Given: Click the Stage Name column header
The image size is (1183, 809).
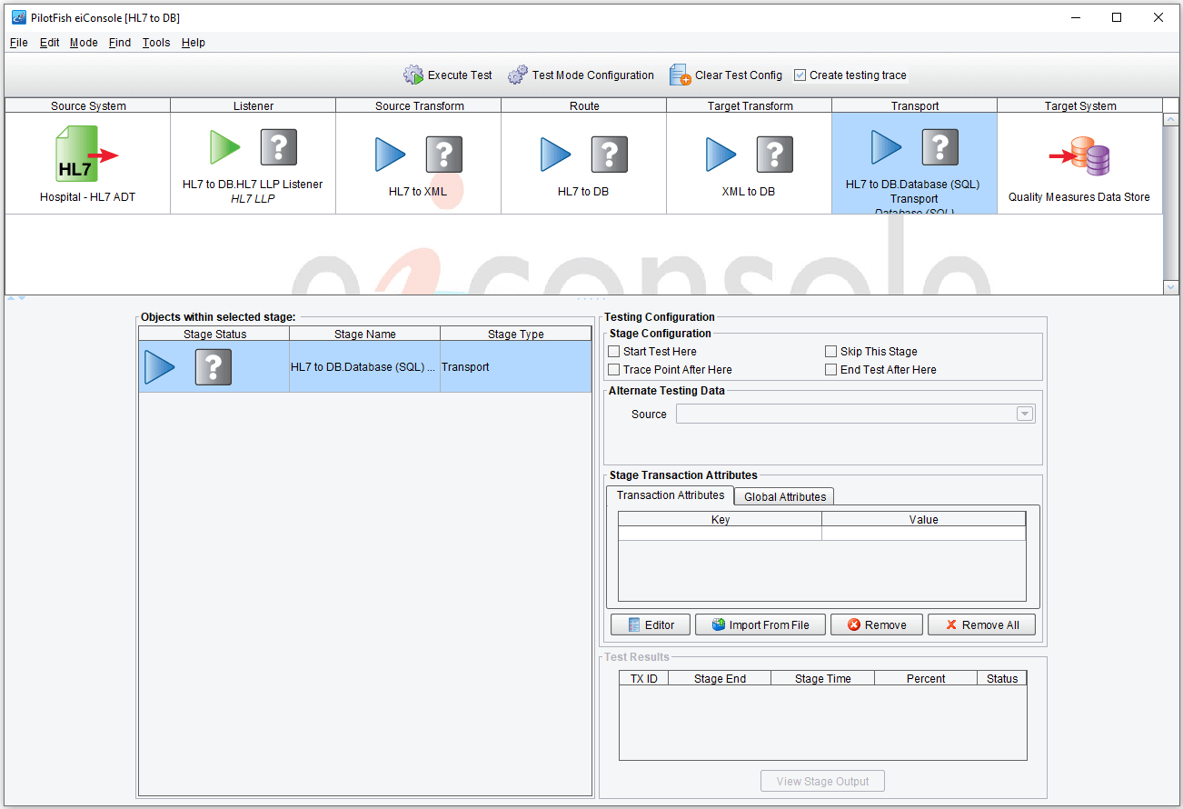Looking at the screenshot, I should click(365, 334).
